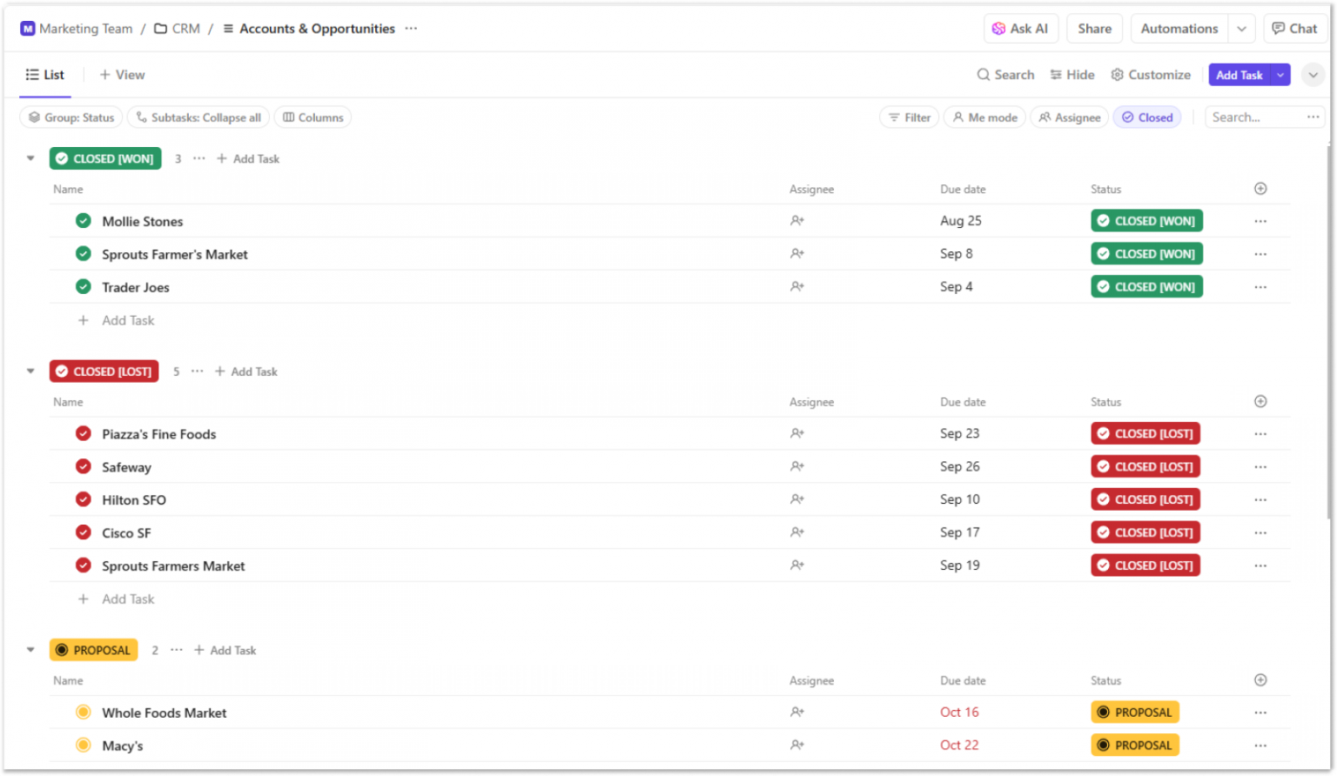Toggle status circle of Trader Joes

(84, 286)
